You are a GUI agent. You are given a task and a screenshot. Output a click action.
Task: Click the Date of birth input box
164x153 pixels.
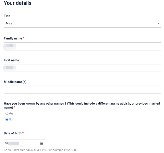pos(21,143)
